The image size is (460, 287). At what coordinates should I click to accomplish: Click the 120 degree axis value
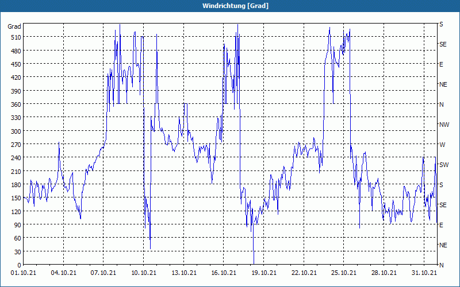(16, 211)
